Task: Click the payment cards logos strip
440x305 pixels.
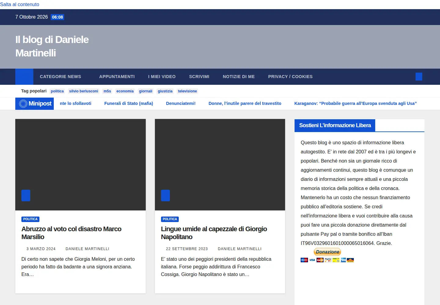Action: point(327,260)
